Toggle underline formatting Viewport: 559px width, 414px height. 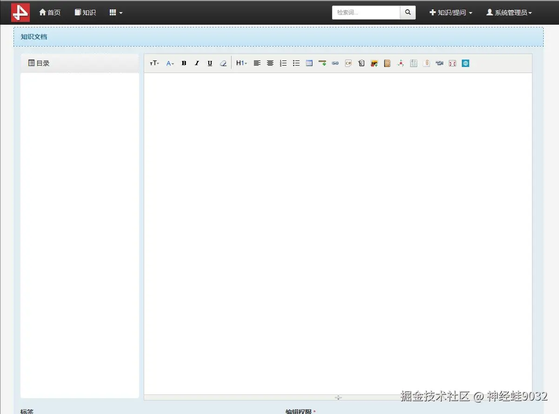[210, 63]
